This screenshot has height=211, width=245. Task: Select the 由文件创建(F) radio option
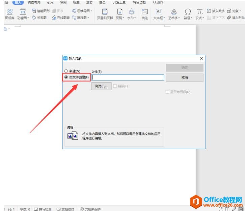(66, 77)
